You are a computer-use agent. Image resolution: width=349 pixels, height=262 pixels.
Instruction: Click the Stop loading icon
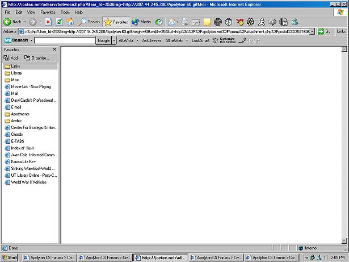click(x=48, y=22)
